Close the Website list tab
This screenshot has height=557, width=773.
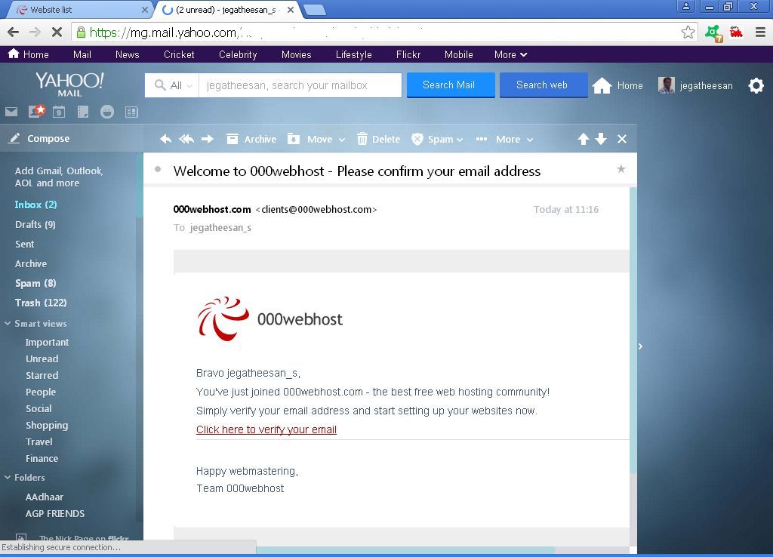tap(144, 9)
